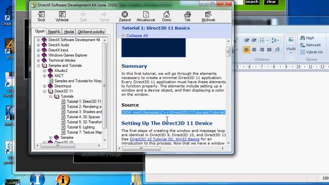Click the highlighted SDK root source path
329x185 pixels.
pyautogui.click(x=174, y=113)
